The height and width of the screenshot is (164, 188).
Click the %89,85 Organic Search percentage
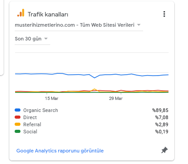coord(160,110)
